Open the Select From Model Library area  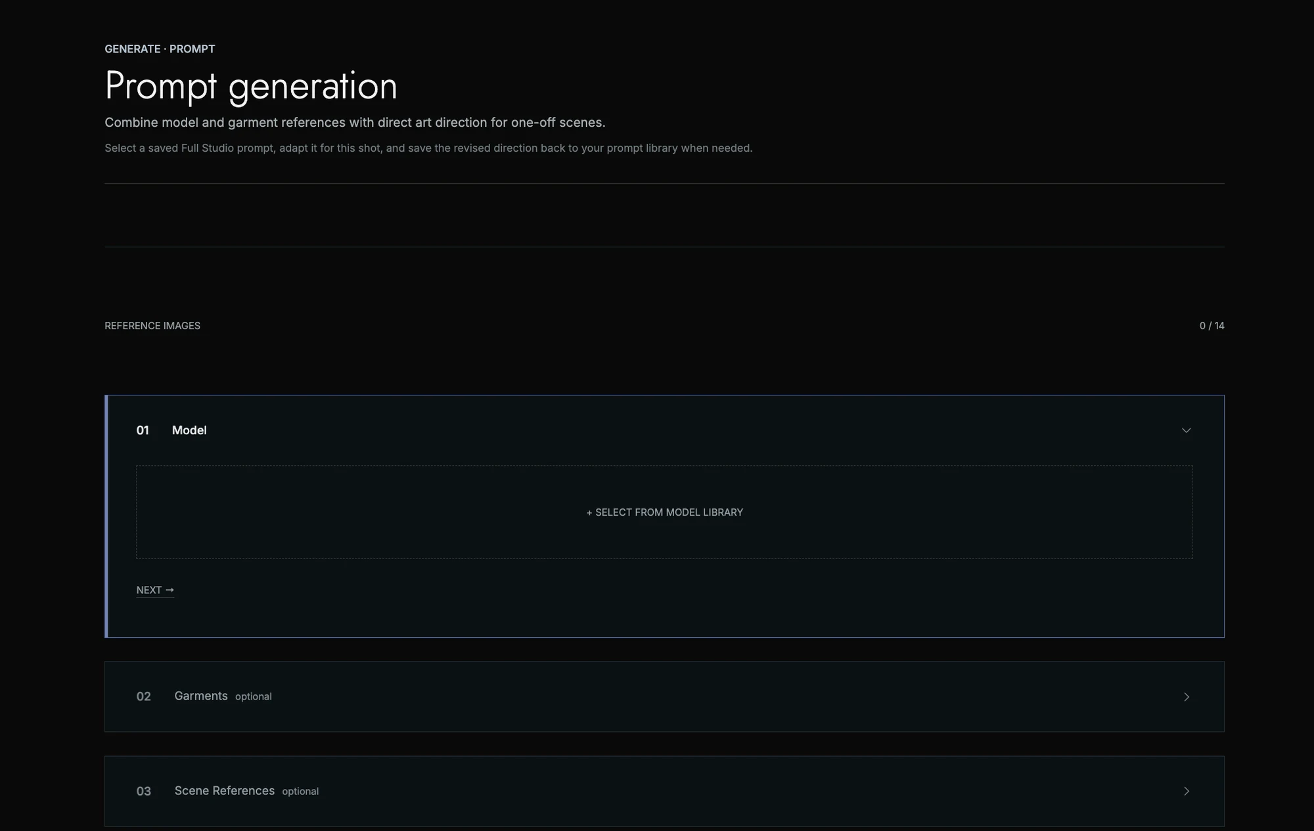click(664, 512)
